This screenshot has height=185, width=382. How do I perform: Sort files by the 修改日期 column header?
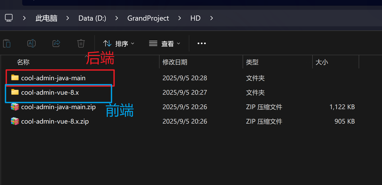pyautogui.click(x=175, y=62)
